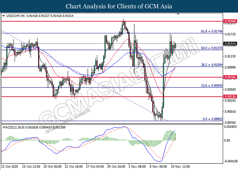Click the 0.90990 price scale value
The image size is (238, 170).
point(230,67)
